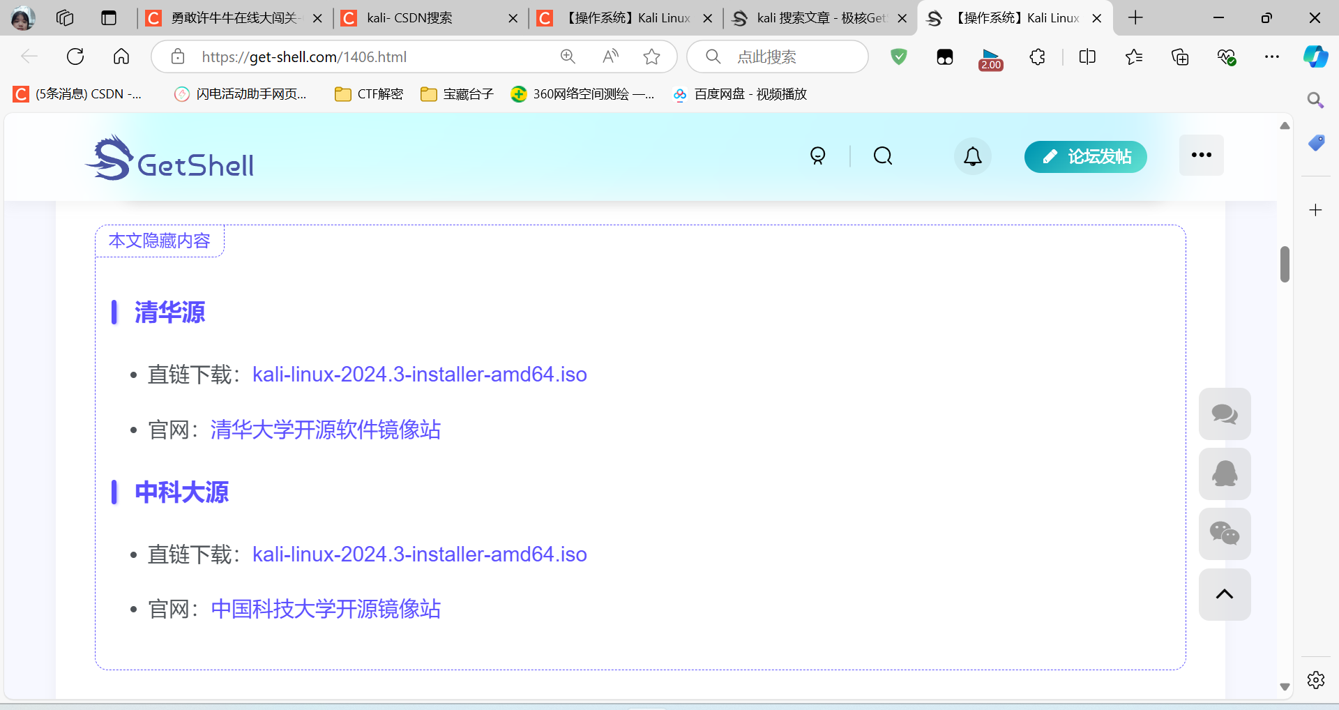Screen dimensions: 1339x710
Task: Click the back-to-top arrow button
Action: tap(1225, 594)
